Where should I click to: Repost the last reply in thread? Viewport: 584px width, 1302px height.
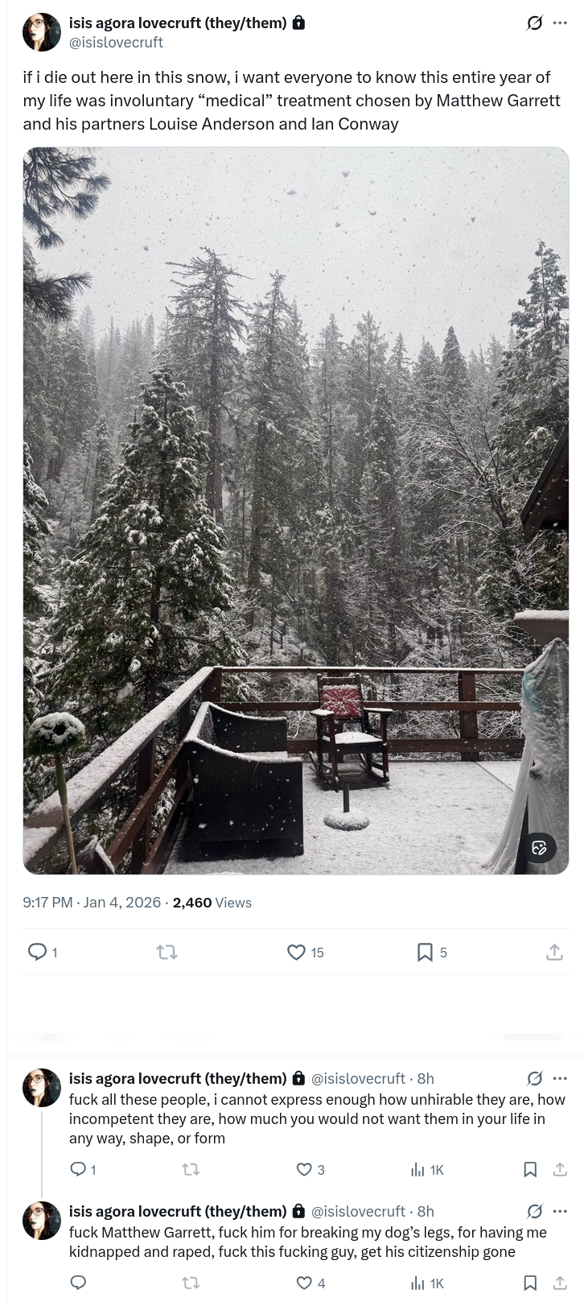[191, 1283]
